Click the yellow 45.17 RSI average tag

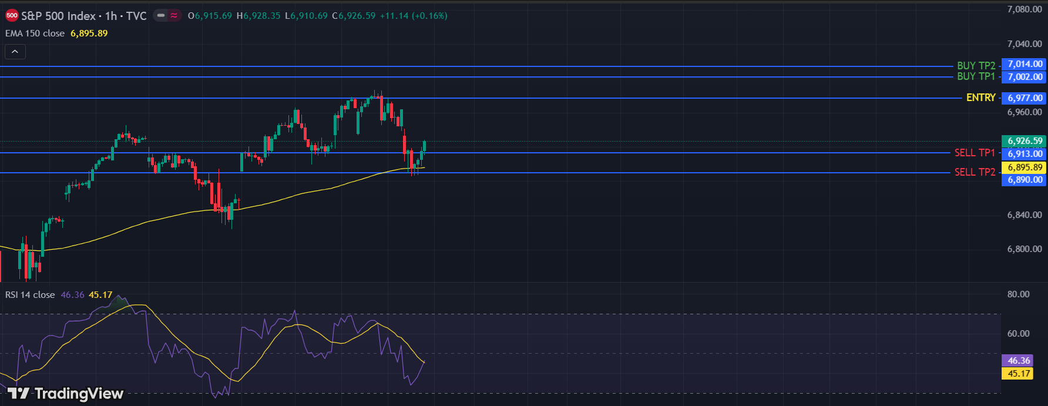point(1018,374)
